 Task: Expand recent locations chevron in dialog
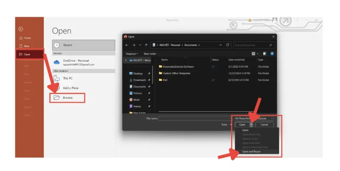pyautogui.click(x=140, y=45)
